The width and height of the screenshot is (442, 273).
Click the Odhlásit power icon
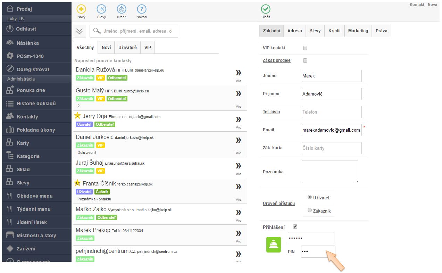pyautogui.click(x=10, y=29)
